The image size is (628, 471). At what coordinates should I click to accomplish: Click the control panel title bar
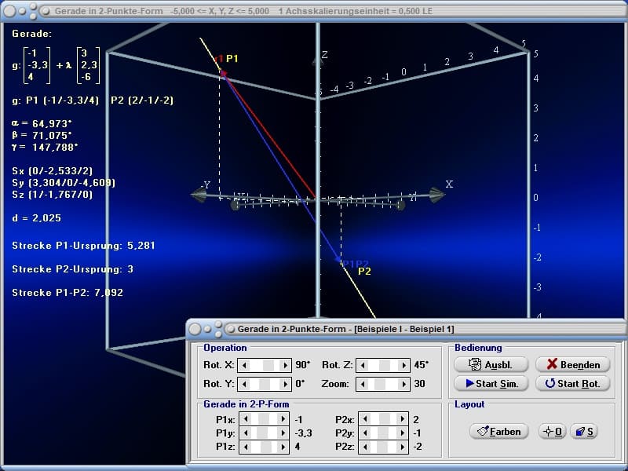point(407,329)
